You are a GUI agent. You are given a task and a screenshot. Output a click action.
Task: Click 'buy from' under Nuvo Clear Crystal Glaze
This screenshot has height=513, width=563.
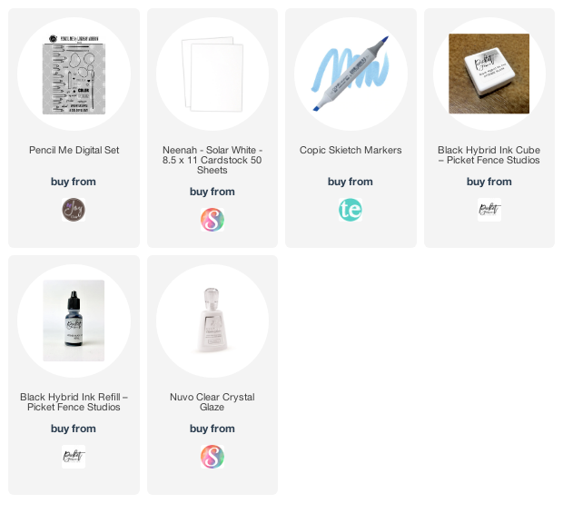tap(212, 429)
